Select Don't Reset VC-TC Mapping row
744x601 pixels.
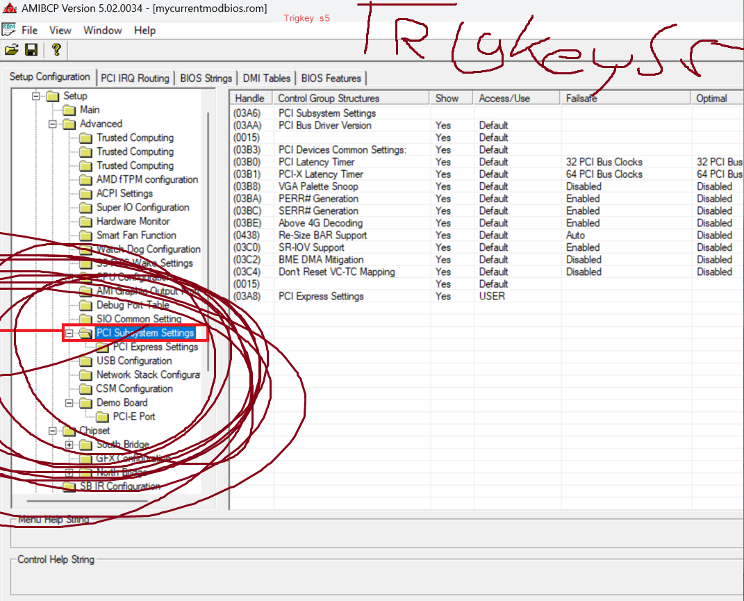point(487,272)
